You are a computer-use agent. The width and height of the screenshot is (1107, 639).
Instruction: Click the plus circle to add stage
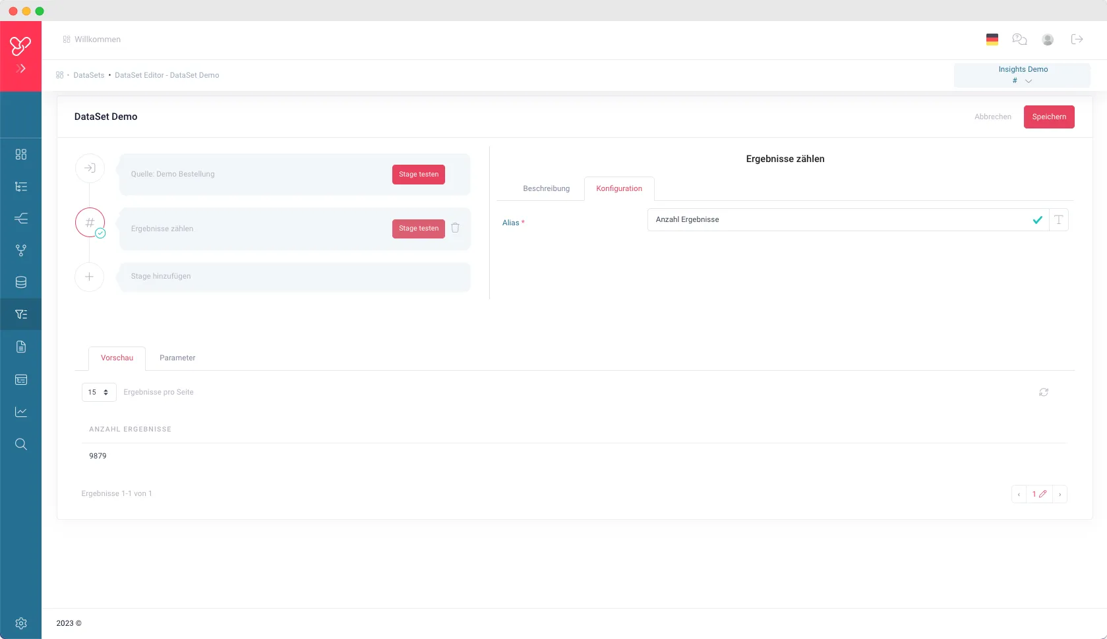[x=90, y=277]
